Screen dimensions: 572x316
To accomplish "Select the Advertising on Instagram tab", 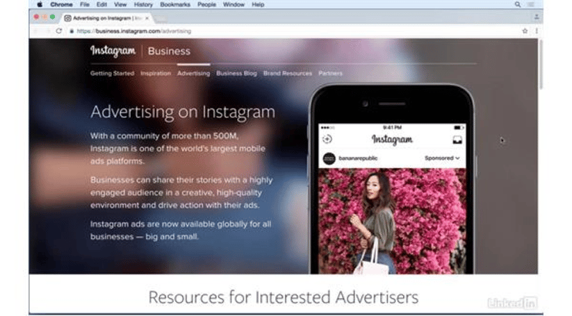I will click(106, 18).
